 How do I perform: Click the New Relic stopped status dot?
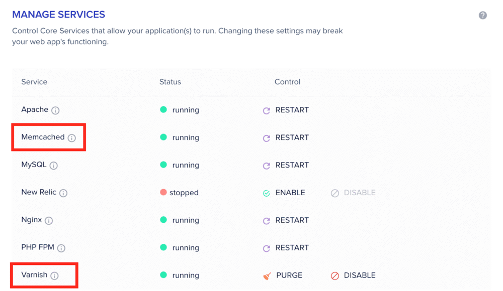click(163, 193)
